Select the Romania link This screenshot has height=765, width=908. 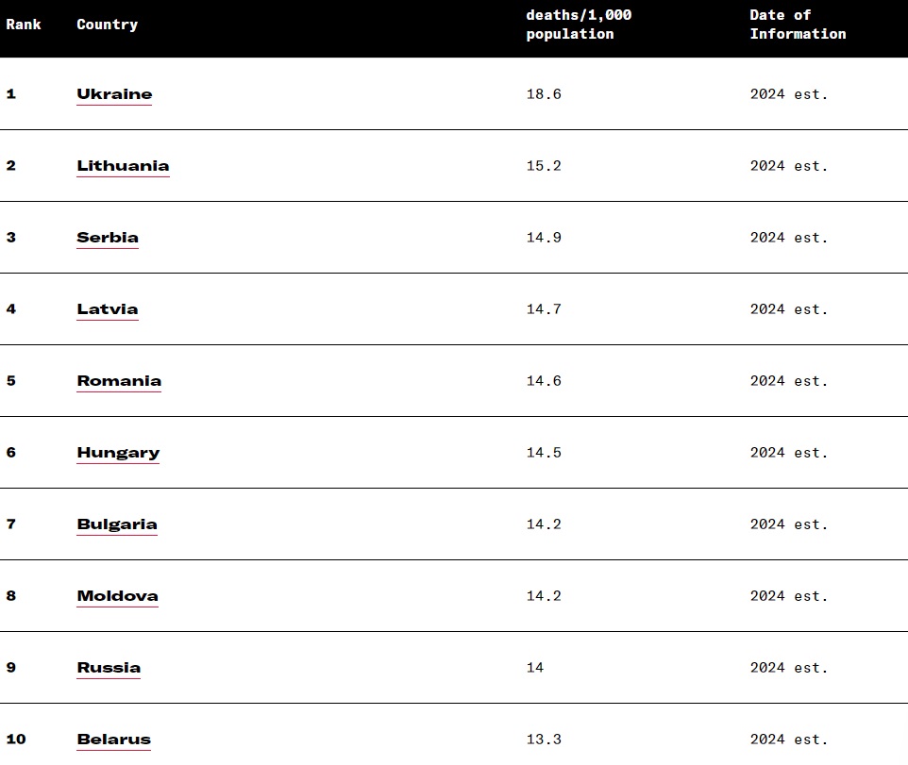(119, 381)
